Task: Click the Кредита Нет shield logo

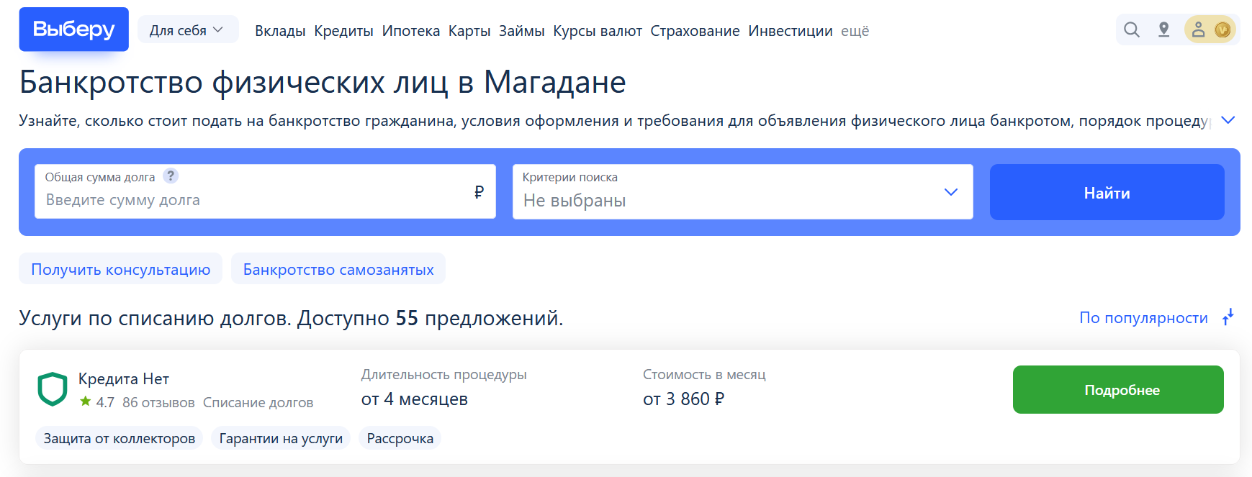Action: (x=53, y=389)
